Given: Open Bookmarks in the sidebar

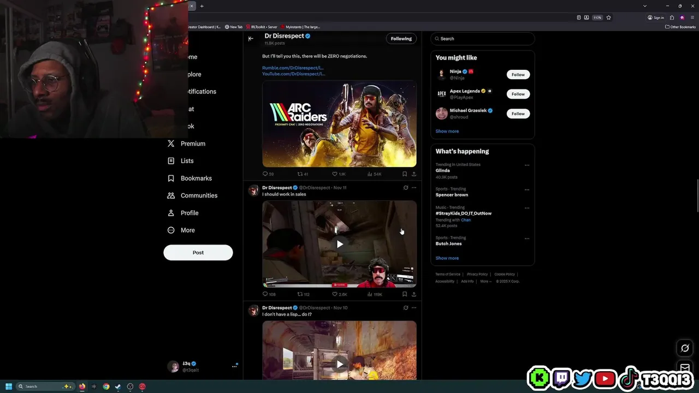Looking at the screenshot, I should coord(189,178).
